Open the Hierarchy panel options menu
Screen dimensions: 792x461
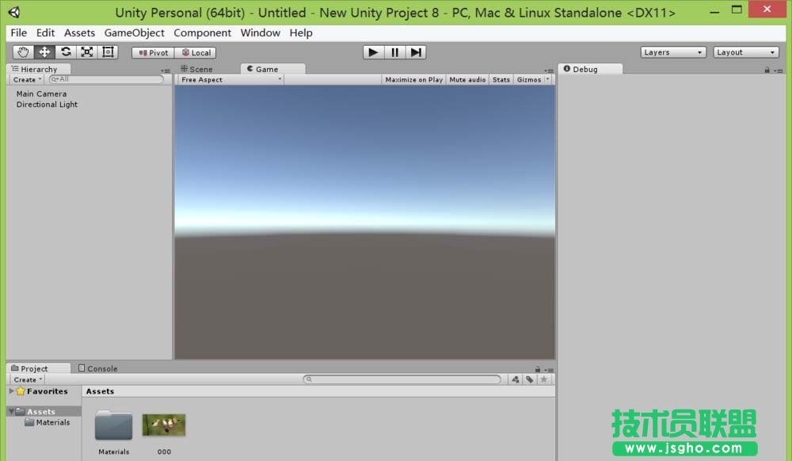pos(166,70)
